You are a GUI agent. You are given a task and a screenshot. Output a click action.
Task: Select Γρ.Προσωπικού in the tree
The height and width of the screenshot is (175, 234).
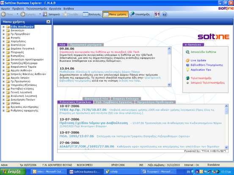pos(20,82)
